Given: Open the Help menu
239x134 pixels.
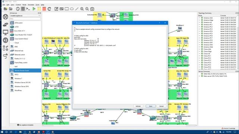Looking at the screenshot, I should [x=43, y=5].
